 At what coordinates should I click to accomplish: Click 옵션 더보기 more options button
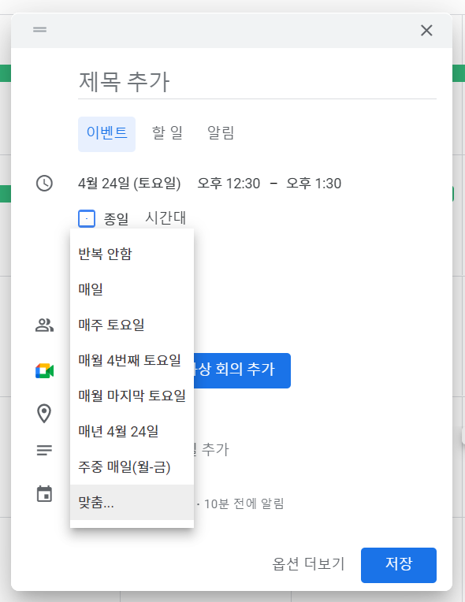(308, 564)
